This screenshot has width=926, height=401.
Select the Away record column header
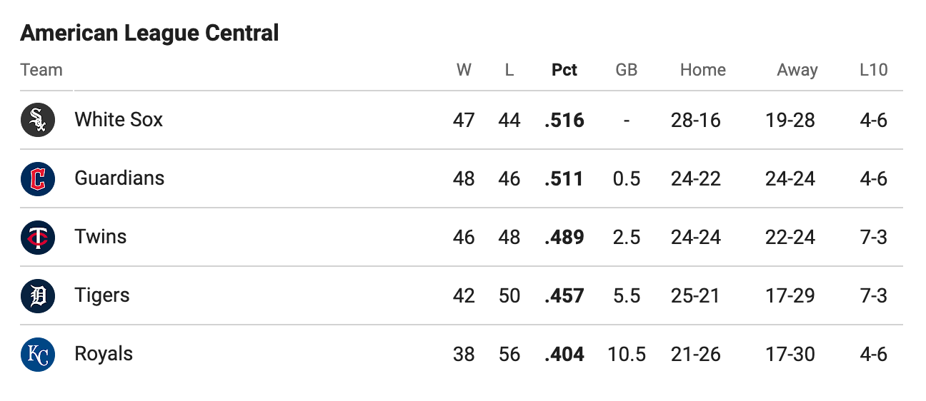point(797,70)
